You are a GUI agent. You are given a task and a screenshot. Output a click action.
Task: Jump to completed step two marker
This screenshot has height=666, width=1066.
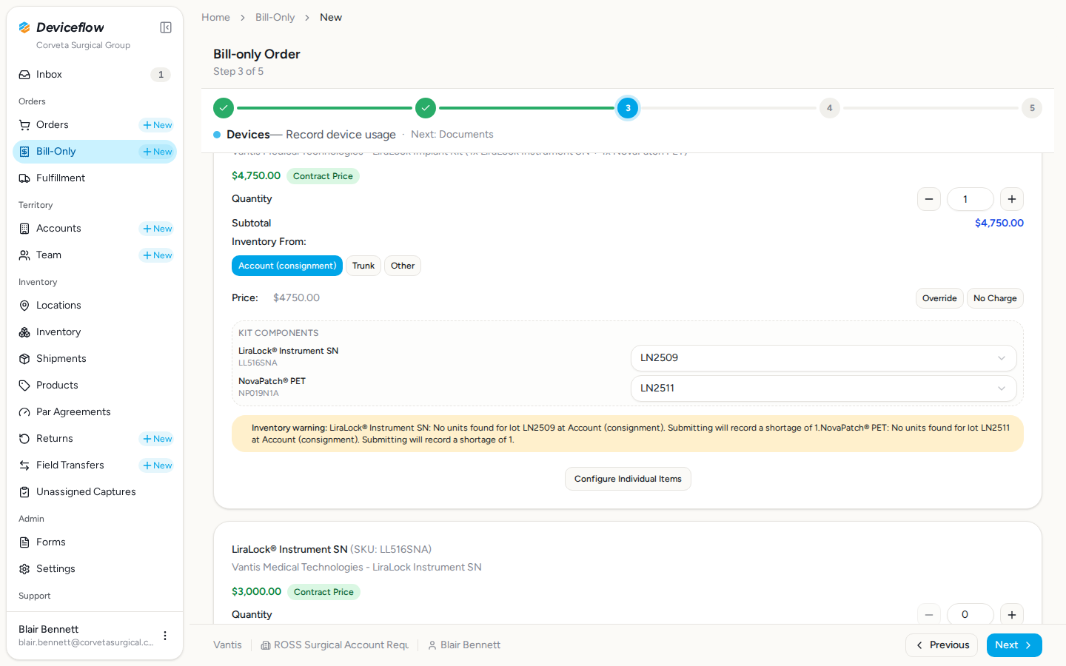(x=426, y=108)
